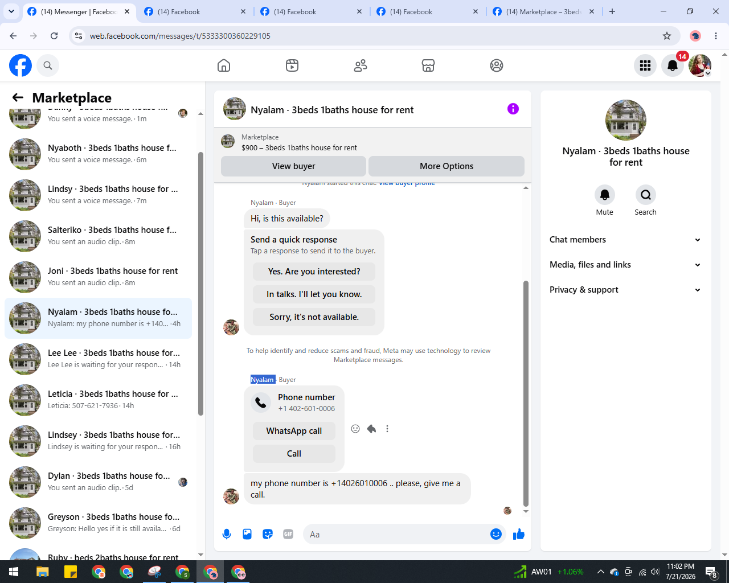The image size is (729, 583).
Task: Click the View buyer button
Action: 293,166
